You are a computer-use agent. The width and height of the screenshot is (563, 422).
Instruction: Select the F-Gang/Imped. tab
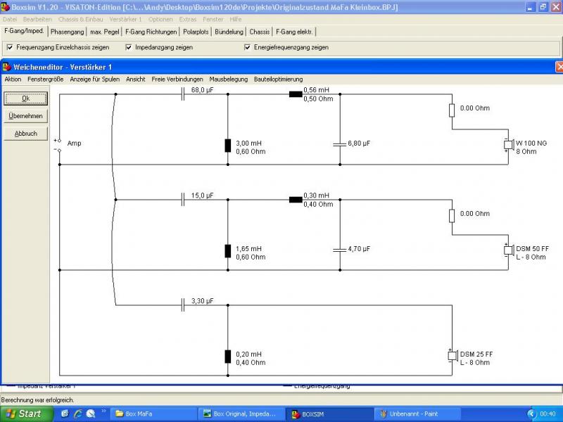coord(24,31)
